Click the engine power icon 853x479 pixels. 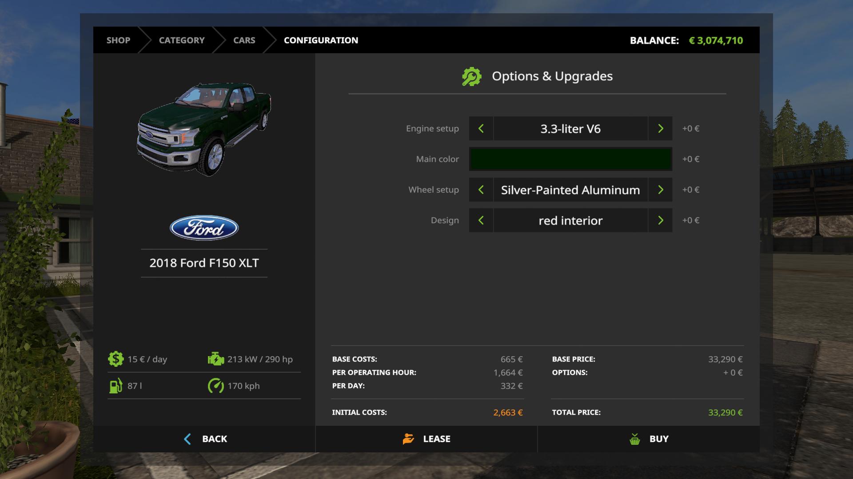point(216,359)
